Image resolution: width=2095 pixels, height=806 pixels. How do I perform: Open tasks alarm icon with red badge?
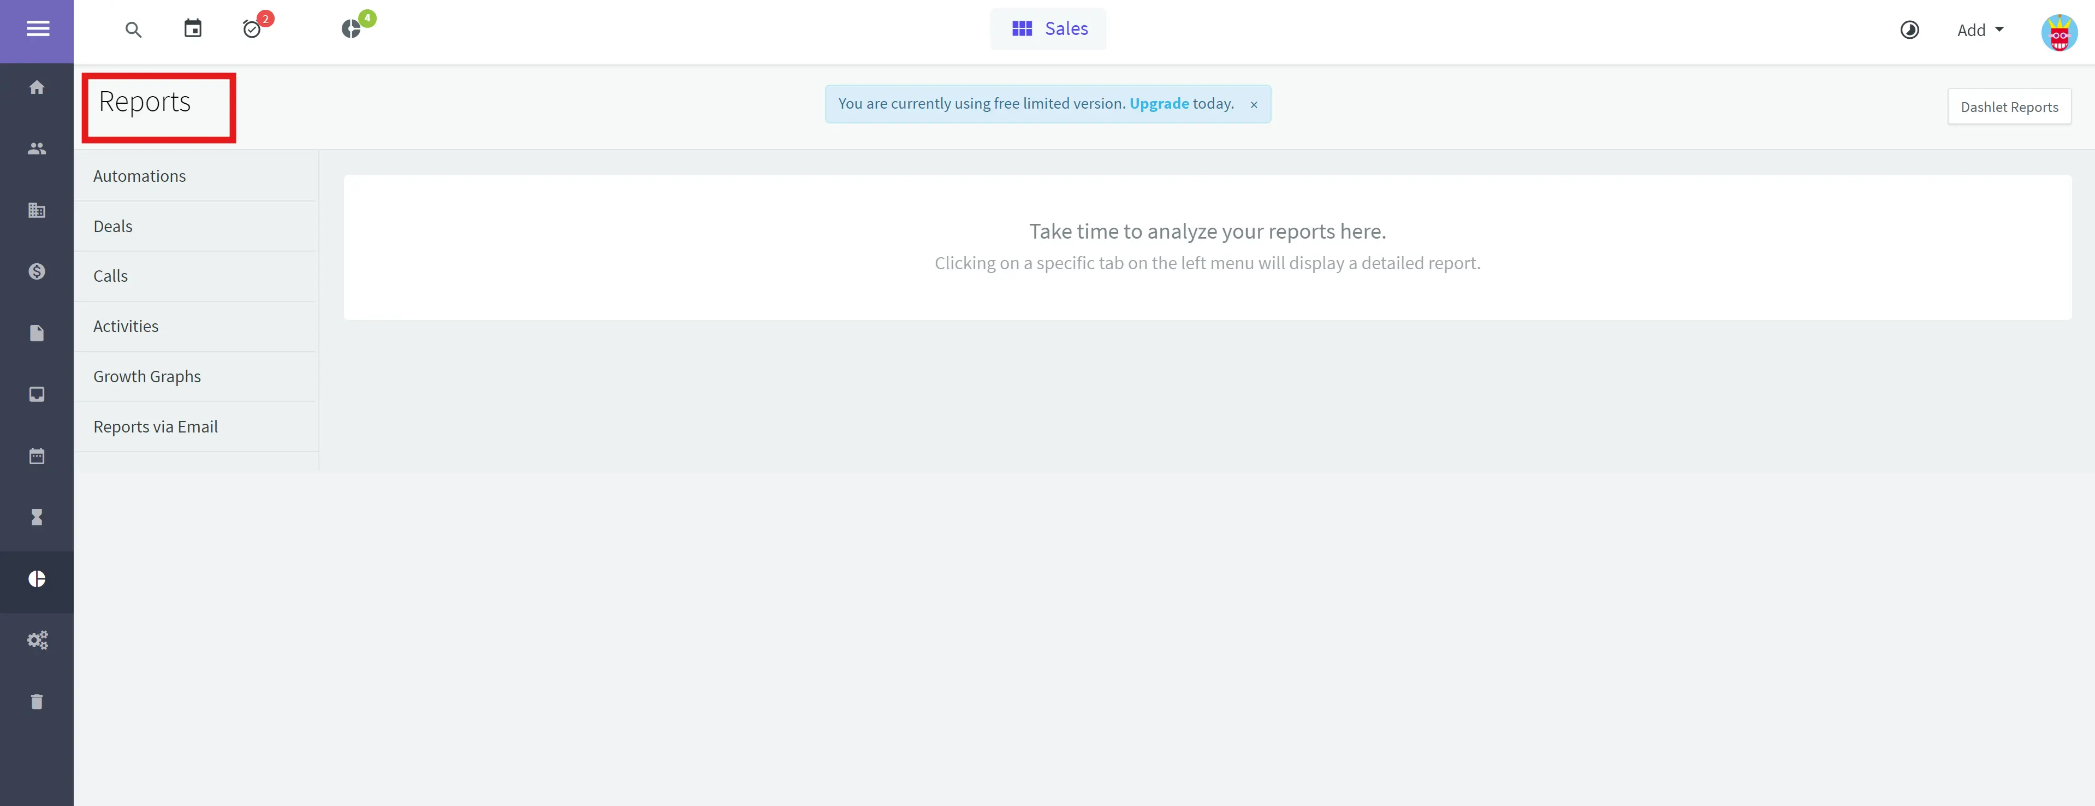pos(253,29)
